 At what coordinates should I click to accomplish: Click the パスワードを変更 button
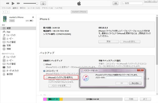point(60,86)
